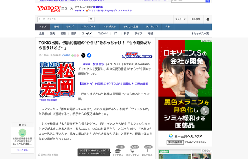The image size is (248, 159).
Task: Click into the keyword input field
Action: click(x=63, y=19)
